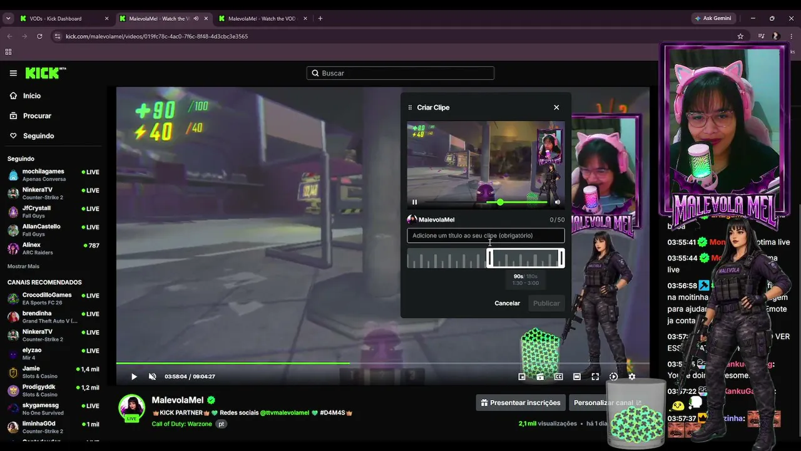The image size is (801, 451).
Task: Click liminhaGOd channel avatar
Action: (x=13, y=428)
